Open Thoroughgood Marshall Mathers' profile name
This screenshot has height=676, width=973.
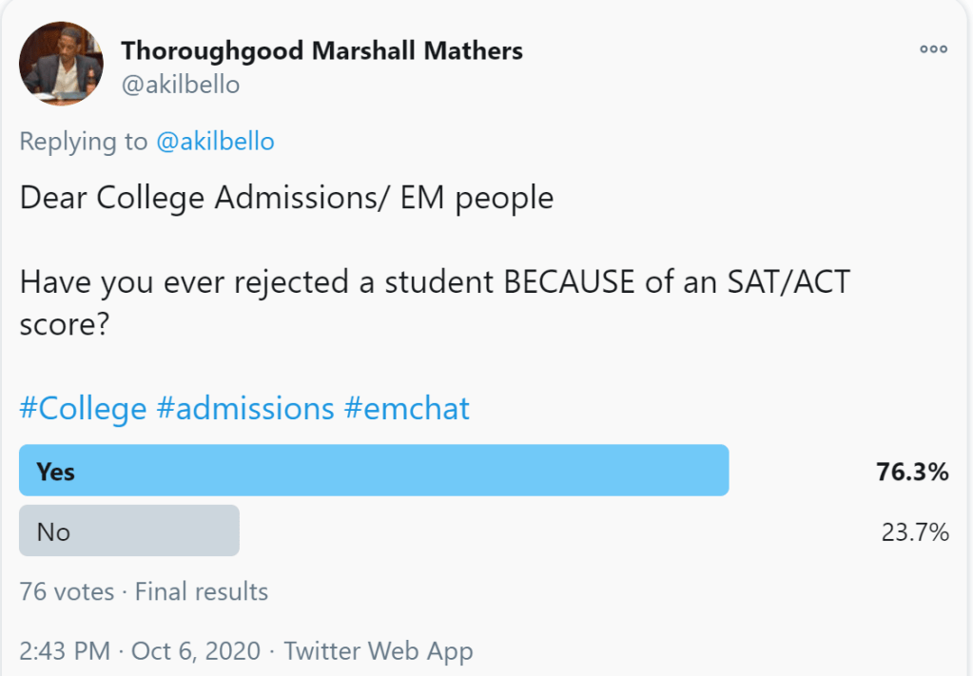pyautogui.click(x=321, y=50)
